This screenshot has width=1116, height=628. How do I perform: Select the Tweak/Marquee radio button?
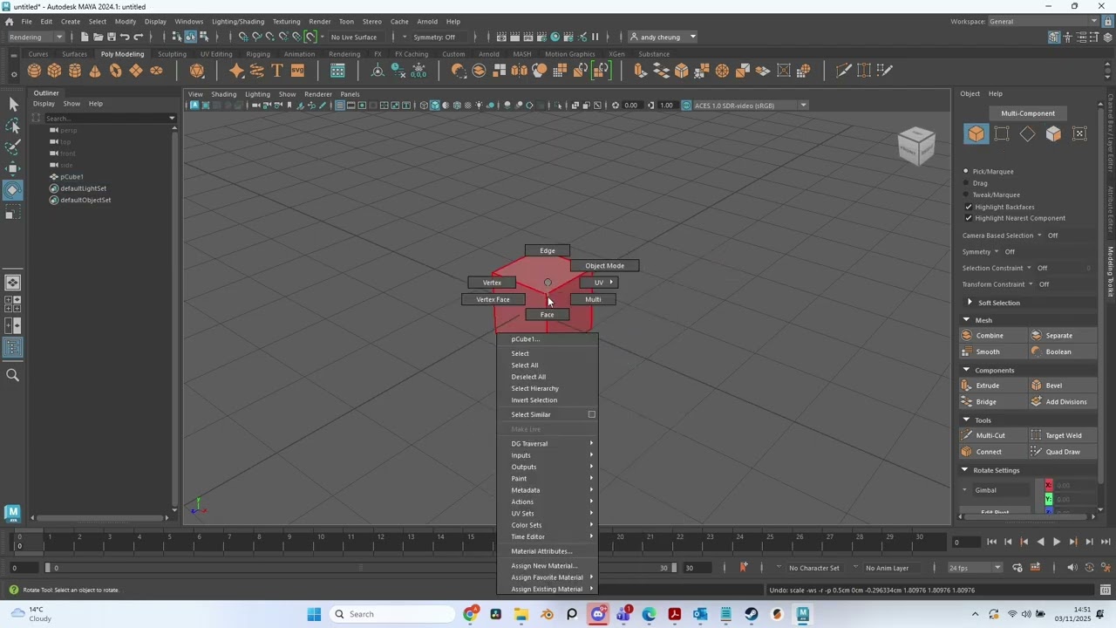[966, 195]
